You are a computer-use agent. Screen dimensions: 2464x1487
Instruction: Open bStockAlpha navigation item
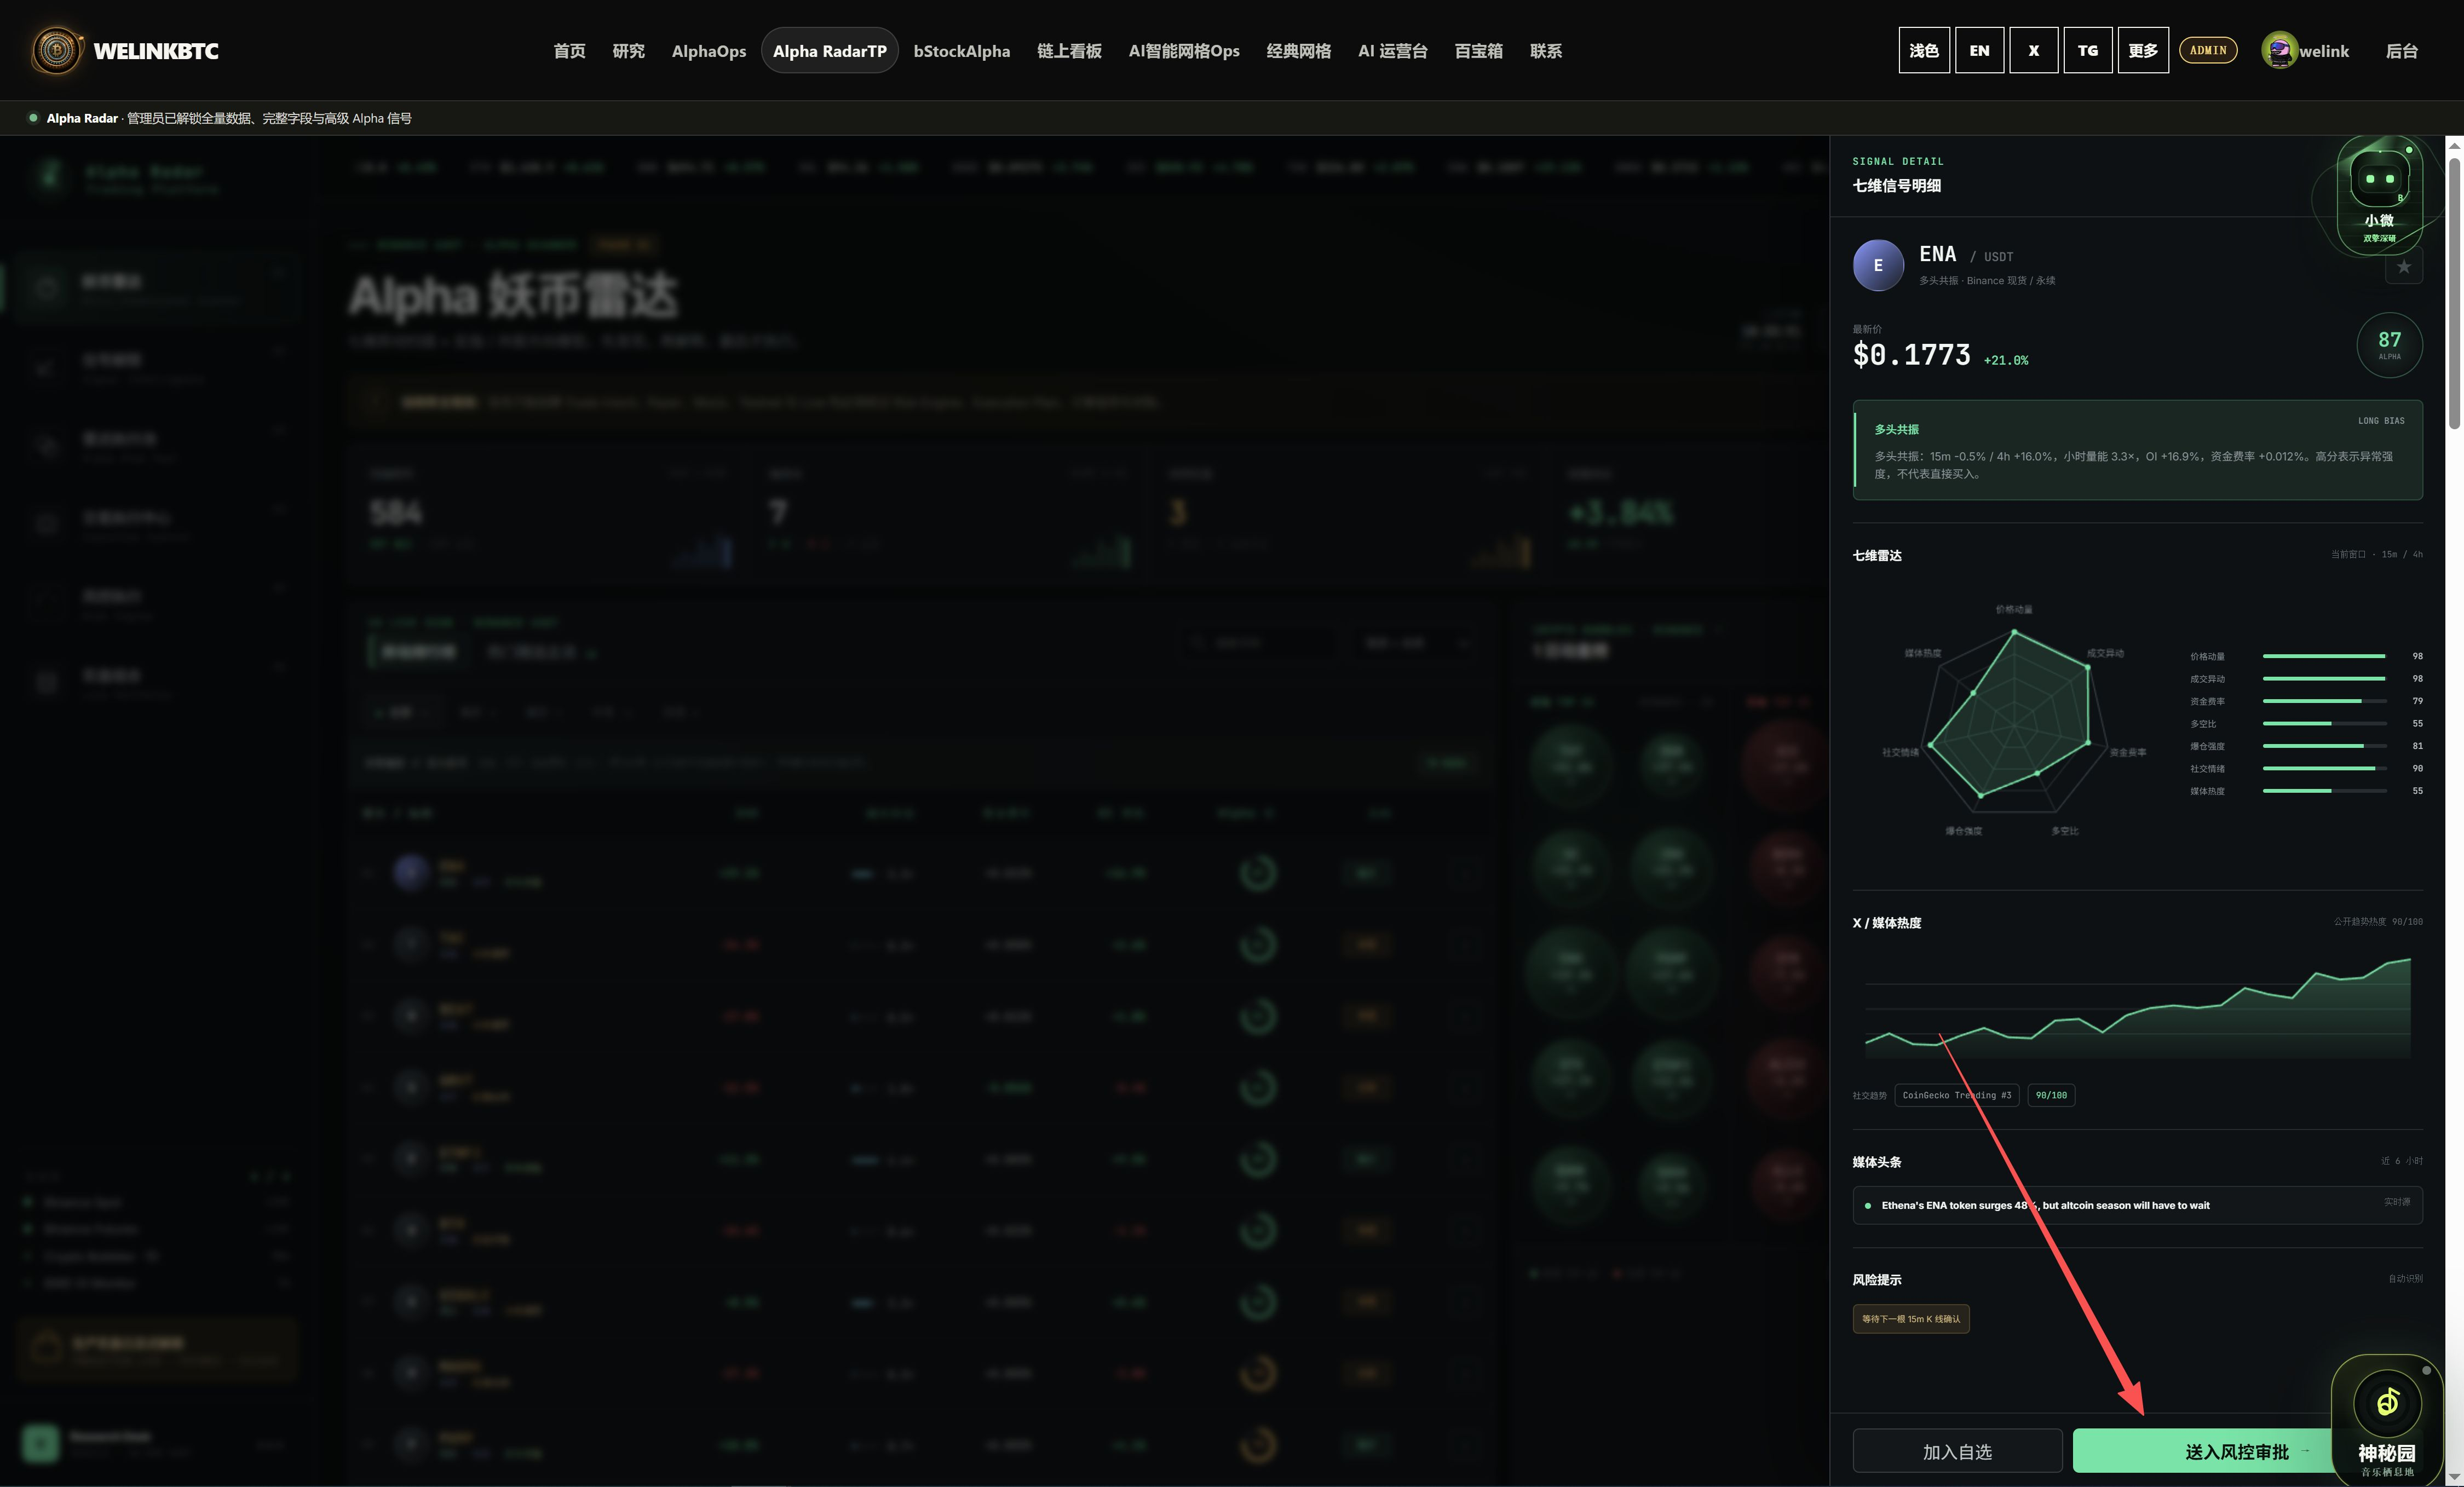coord(962,51)
